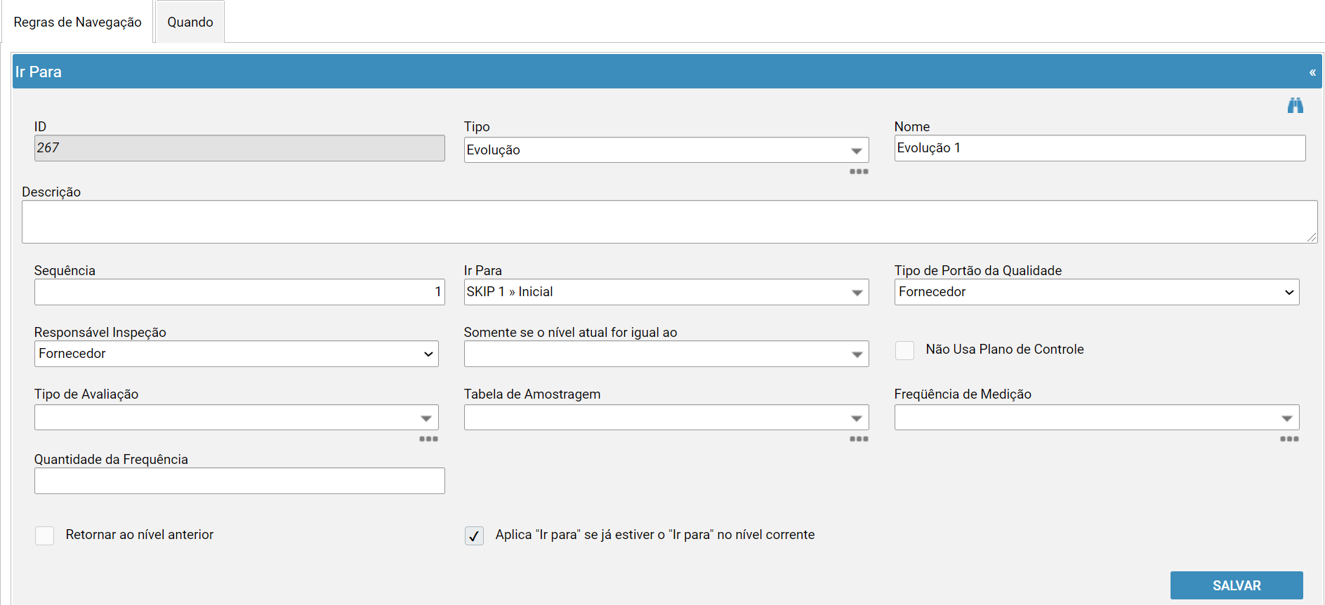This screenshot has height=605, width=1325.
Task: Click the read-only ID field showing 267
Action: point(239,148)
